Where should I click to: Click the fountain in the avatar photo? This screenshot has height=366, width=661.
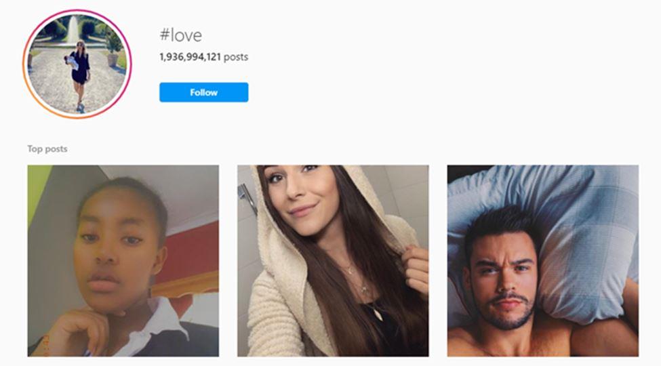[73, 28]
